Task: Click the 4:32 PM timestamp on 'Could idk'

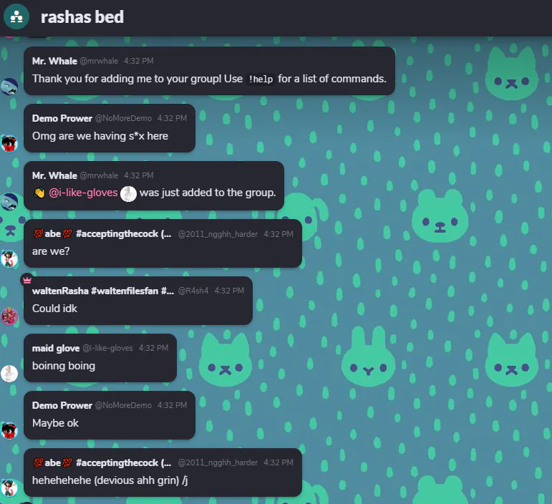Action: [229, 291]
